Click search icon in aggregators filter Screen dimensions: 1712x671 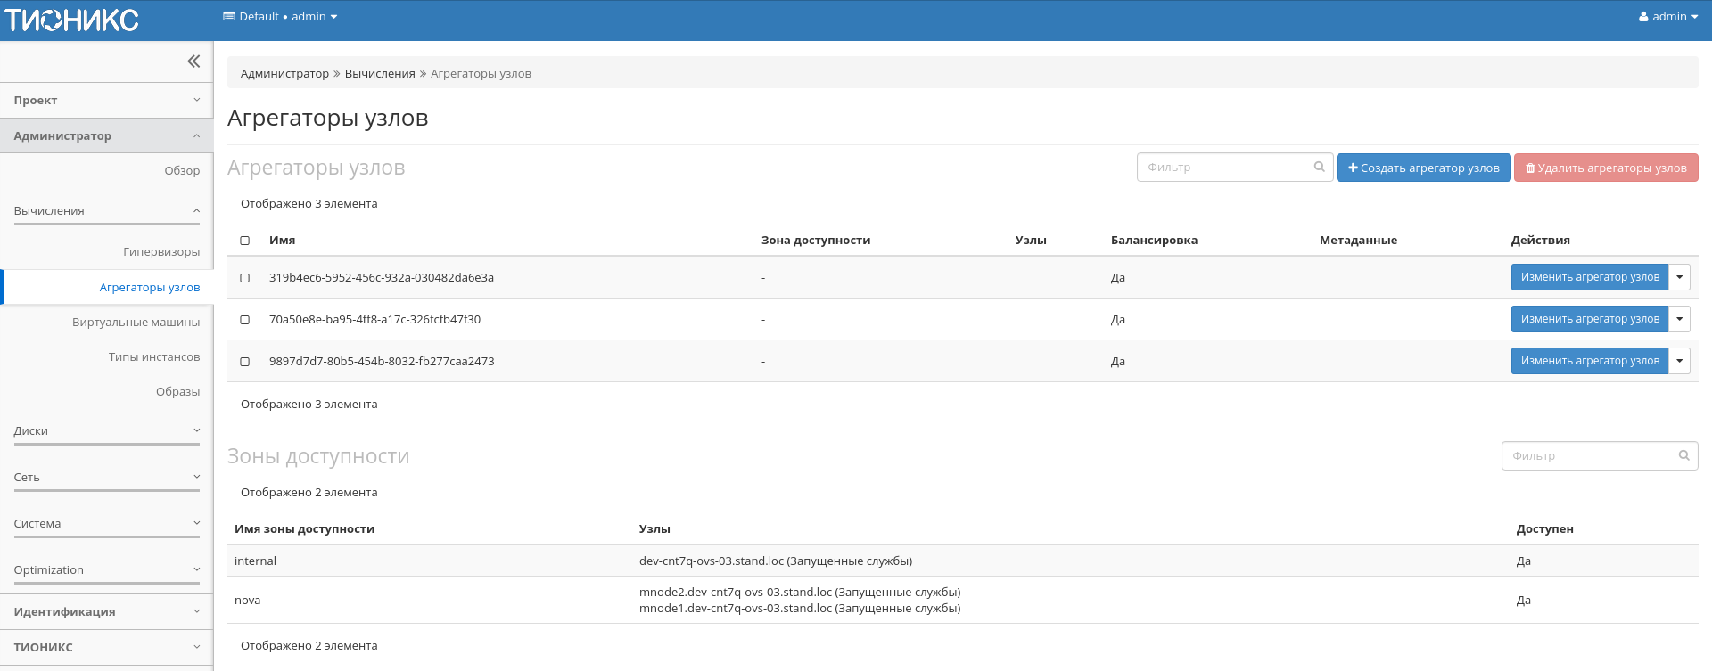(1319, 167)
